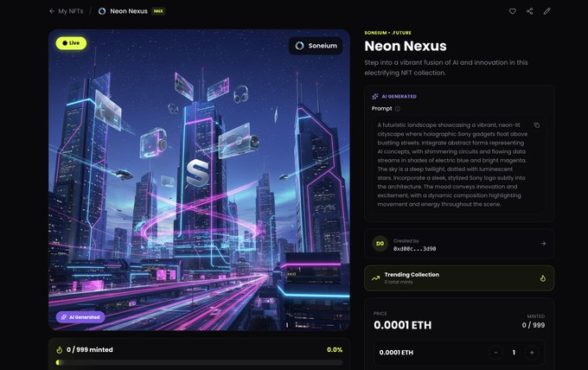Click the Live status badge
The width and height of the screenshot is (588, 370).
[x=71, y=43]
